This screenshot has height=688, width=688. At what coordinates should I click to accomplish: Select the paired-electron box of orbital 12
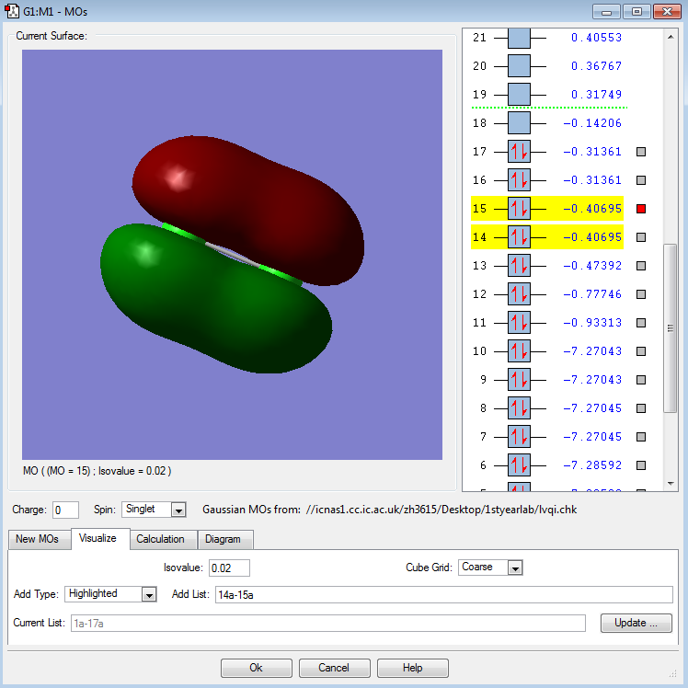(519, 294)
